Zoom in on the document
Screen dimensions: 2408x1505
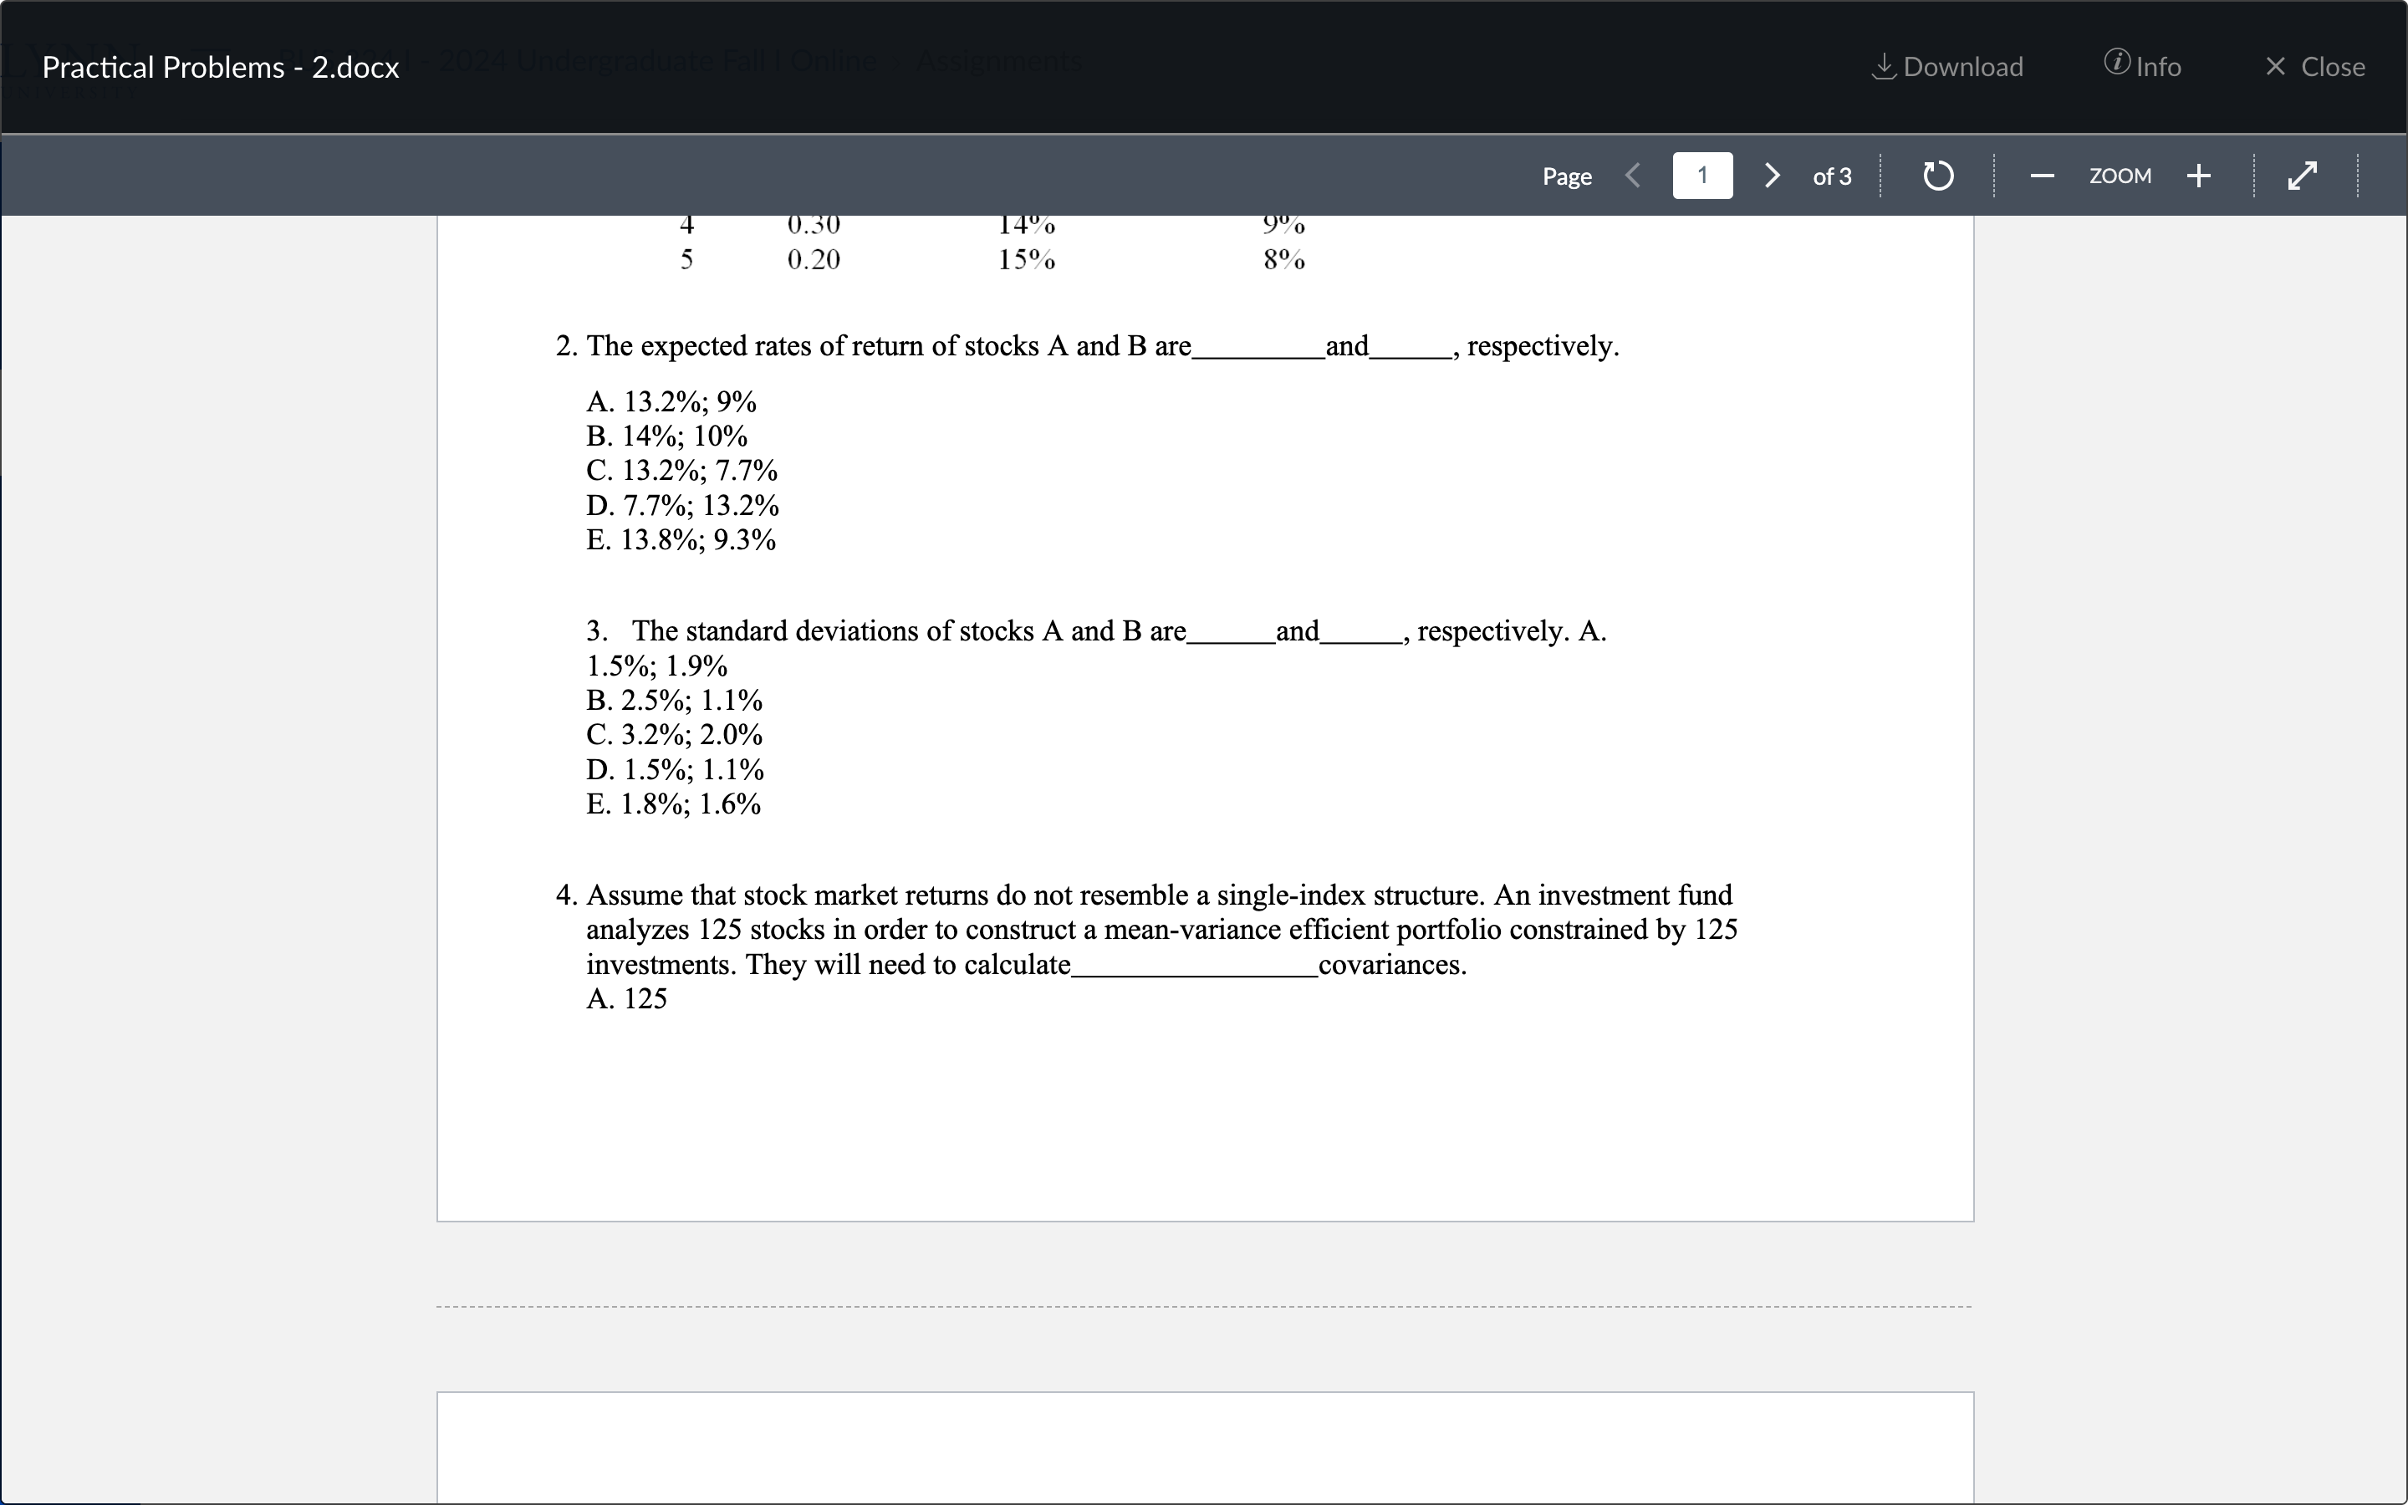pyautogui.click(x=2198, y=176)
